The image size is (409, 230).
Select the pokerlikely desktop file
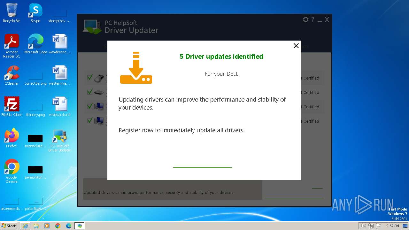click(x=35, y=204)
